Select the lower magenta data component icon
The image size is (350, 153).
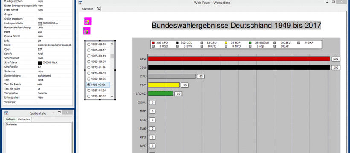pyautogui.click(x=87, y=31)
